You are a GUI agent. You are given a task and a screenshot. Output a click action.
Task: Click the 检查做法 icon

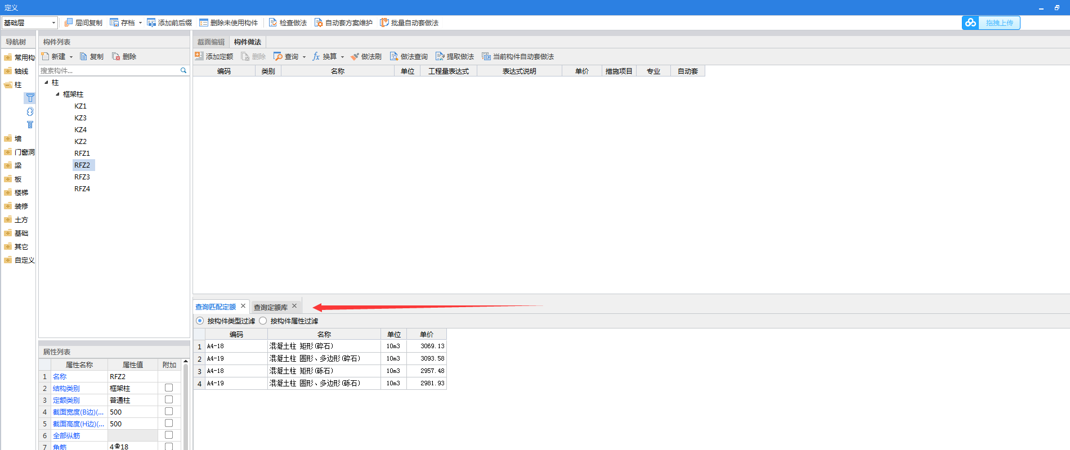pos(273,22)
